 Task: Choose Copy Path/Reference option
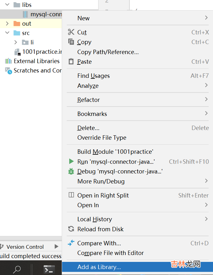pos(108,52)
